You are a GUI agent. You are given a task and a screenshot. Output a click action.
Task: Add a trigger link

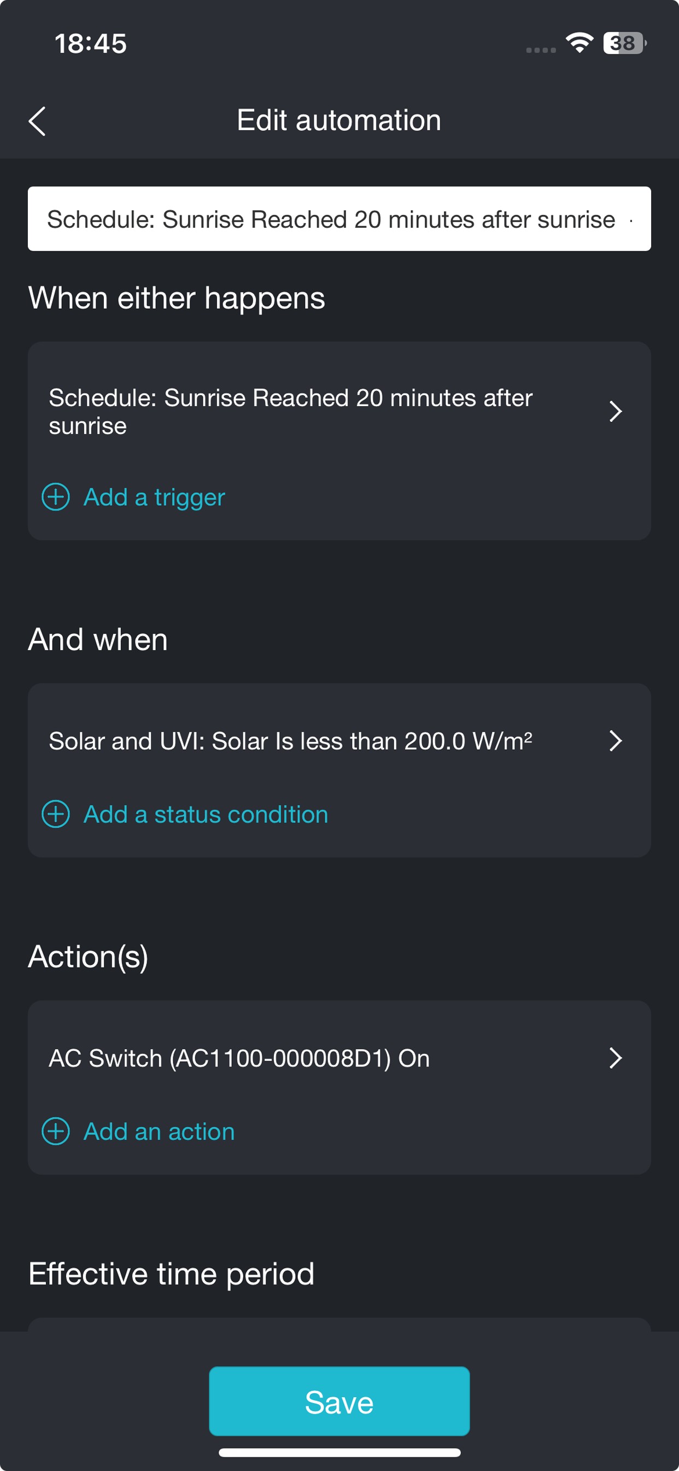(x=154, y=497)
